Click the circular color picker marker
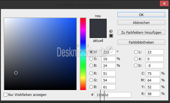Screen dimensions: 170x103 (16, 73)
